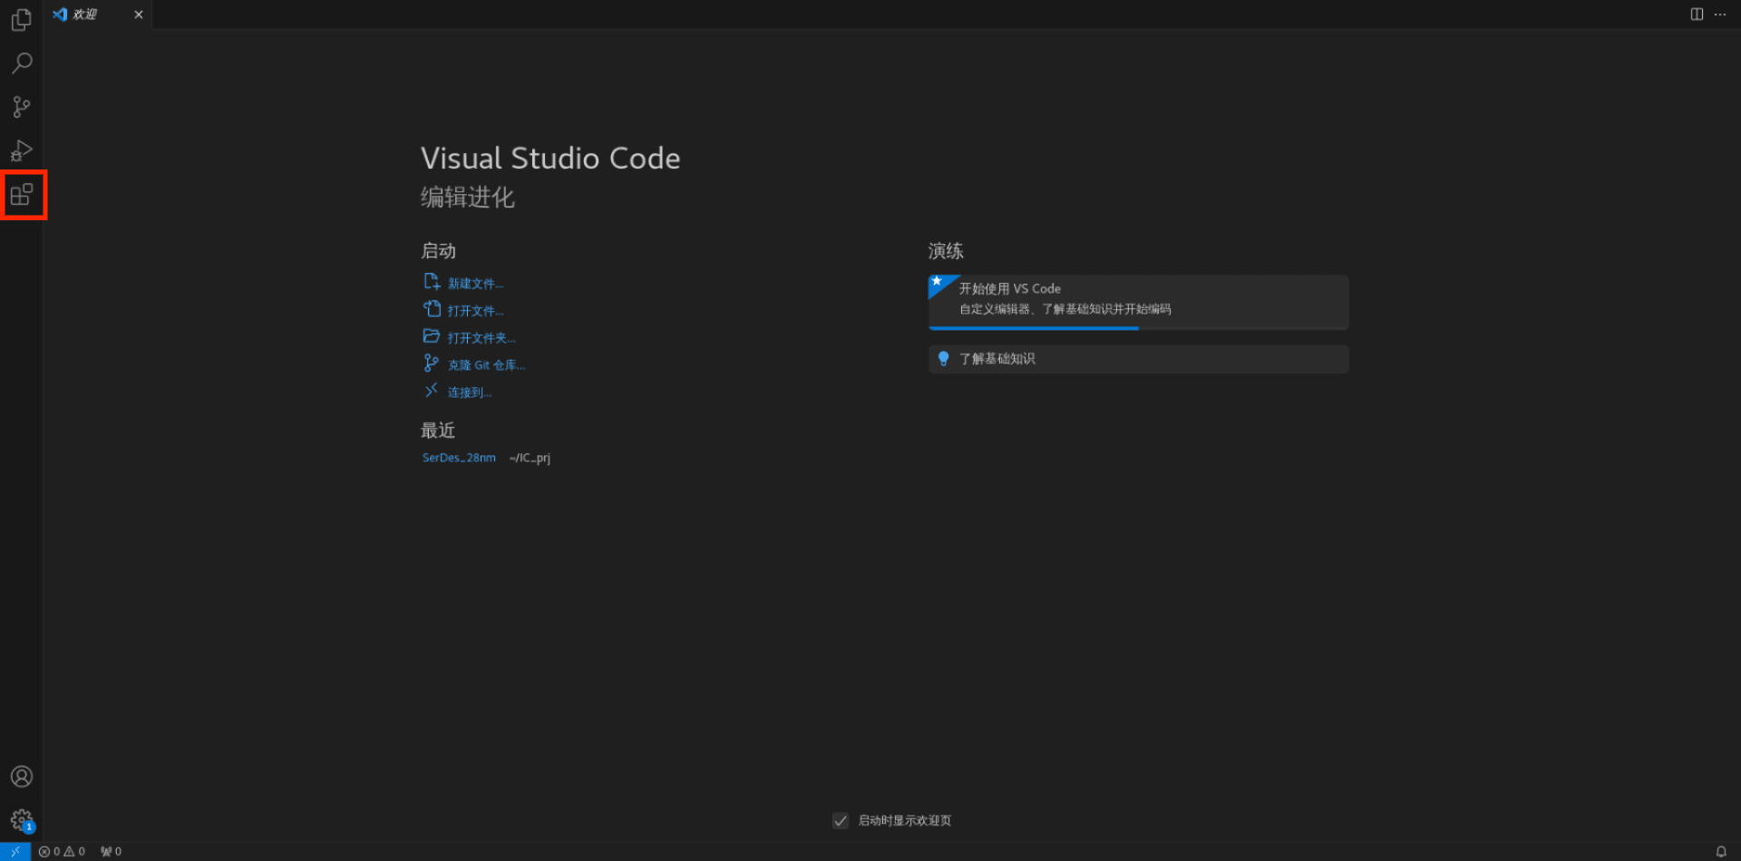The height and width of the screenshot is (861, 1741).
Task: Click the walkthrough progress bar
Action: click(x=1138, y=328)
